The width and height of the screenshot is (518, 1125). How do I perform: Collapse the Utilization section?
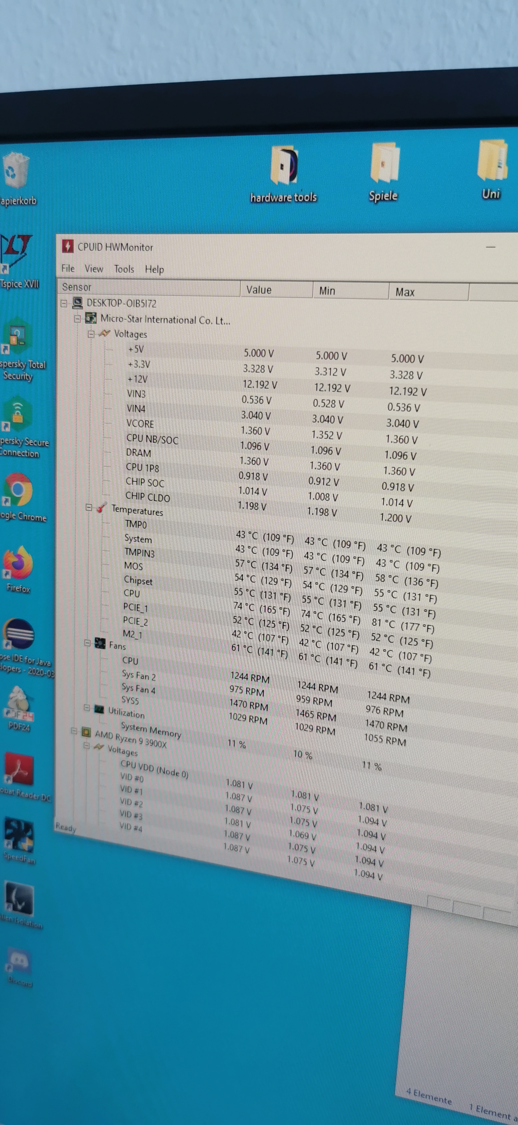pos(87,707)
